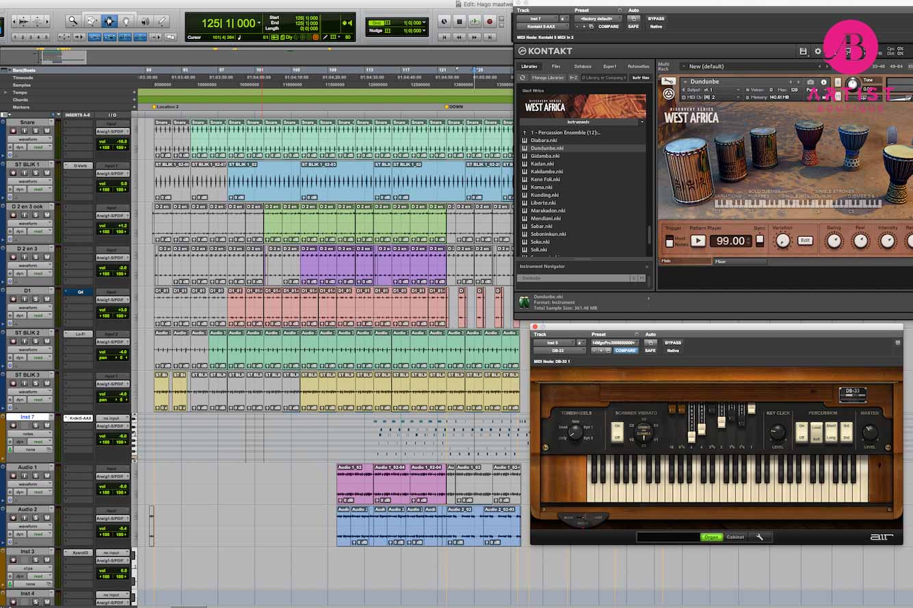Image resolution: width=913 pixels, height=608 pixels.
Task: Click COMPARE button in DB-33 window
Action: pyautogui.click(x=625, y=350)
